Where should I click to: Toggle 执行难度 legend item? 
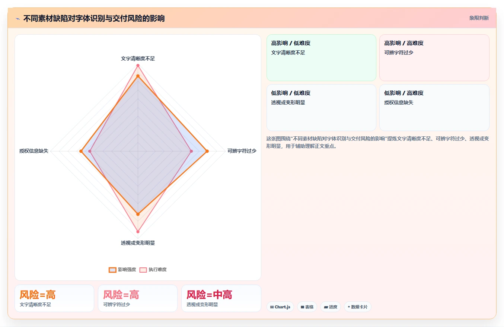[153, 270]
